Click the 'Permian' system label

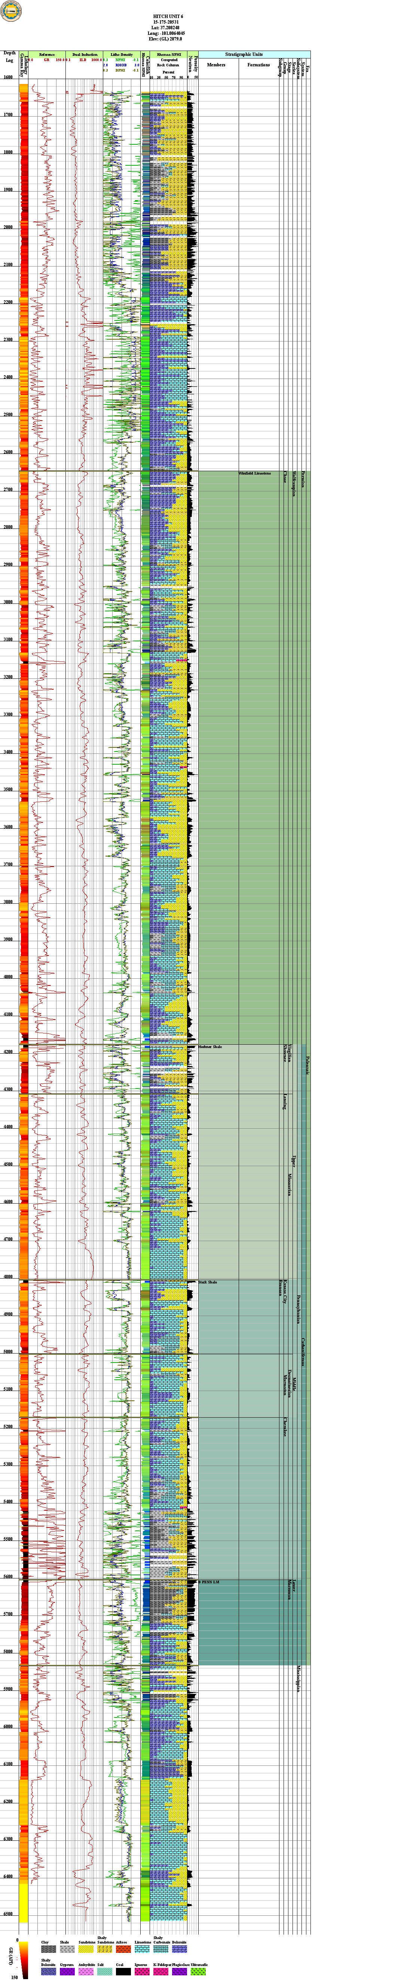[x=303, y=478]
